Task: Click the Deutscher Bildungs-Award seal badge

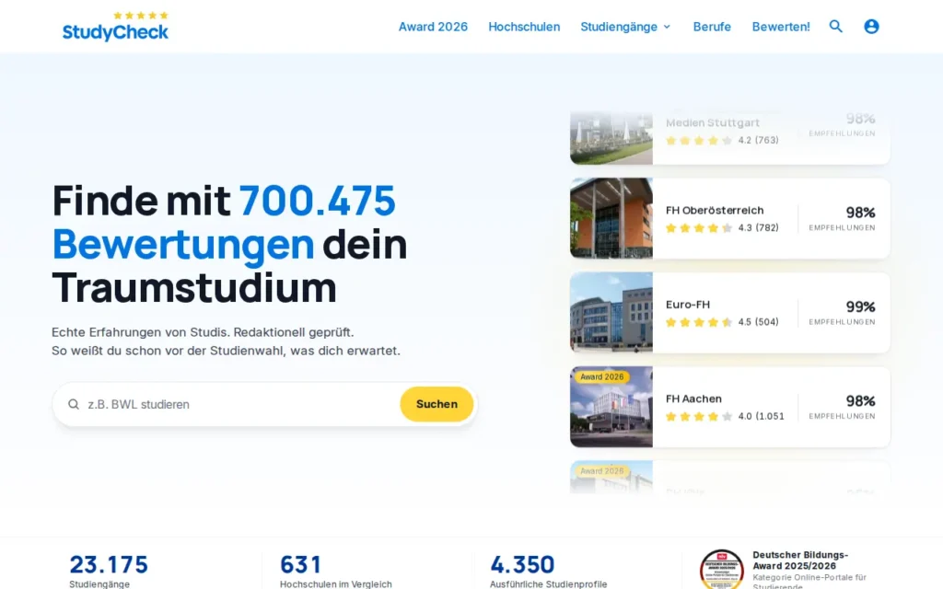Action: pyautogui.click(x=722, y=569)
